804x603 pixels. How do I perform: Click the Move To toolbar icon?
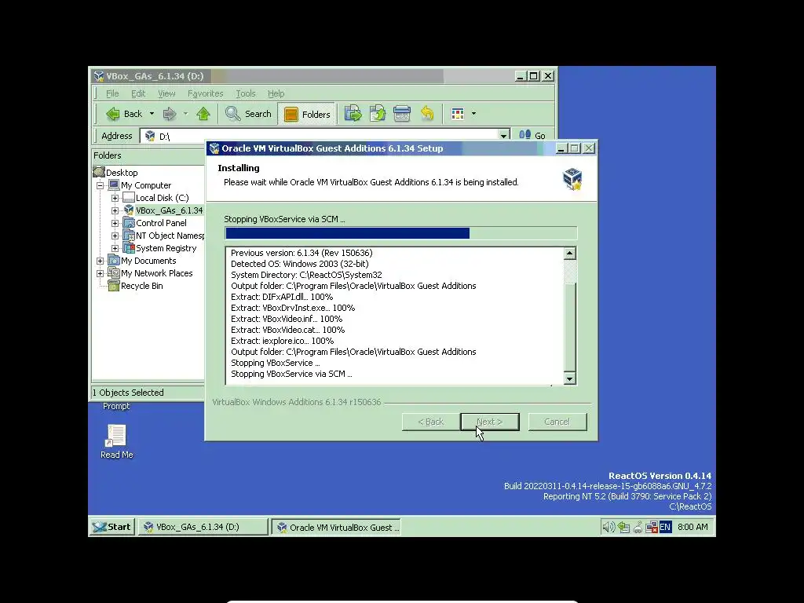pos(353,114)
